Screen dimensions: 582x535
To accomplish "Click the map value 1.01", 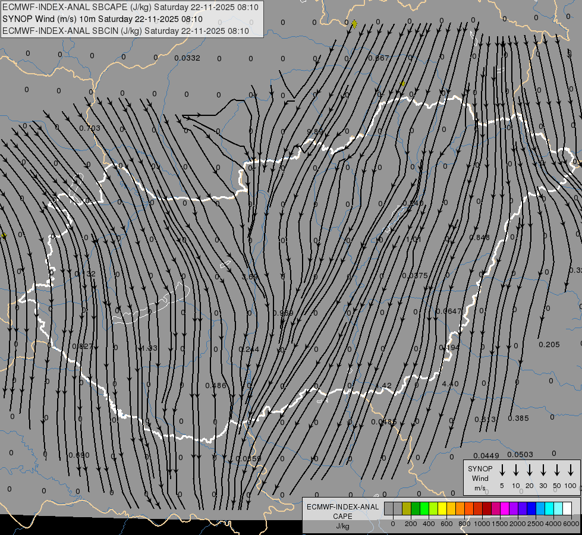I will 414,239.
